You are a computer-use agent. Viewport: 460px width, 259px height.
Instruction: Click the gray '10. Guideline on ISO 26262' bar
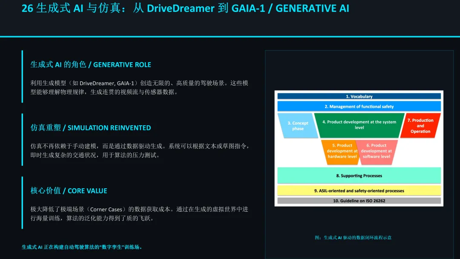click(359, 201)
